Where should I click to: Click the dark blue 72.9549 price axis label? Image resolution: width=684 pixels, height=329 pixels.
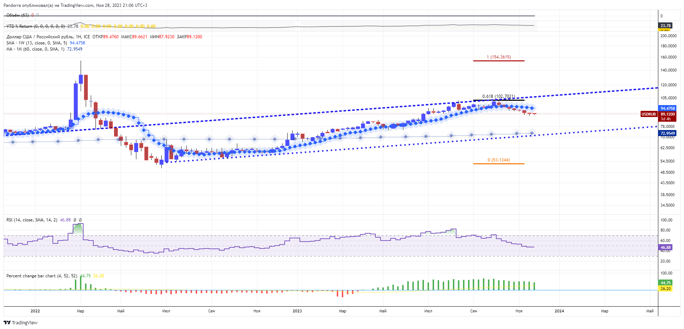(667, 133)
